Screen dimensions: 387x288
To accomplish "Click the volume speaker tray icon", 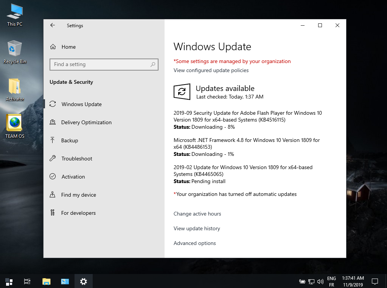I will 320,281.
